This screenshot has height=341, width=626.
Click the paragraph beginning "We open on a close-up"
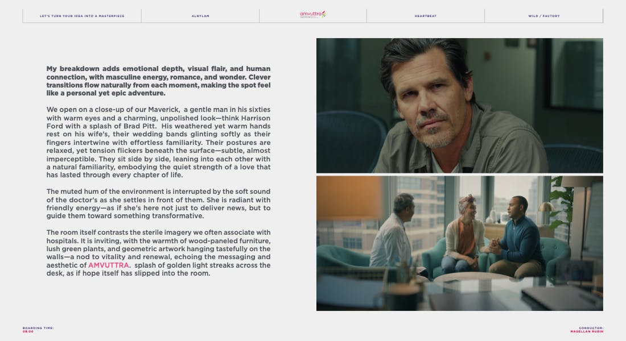point(158,142)
